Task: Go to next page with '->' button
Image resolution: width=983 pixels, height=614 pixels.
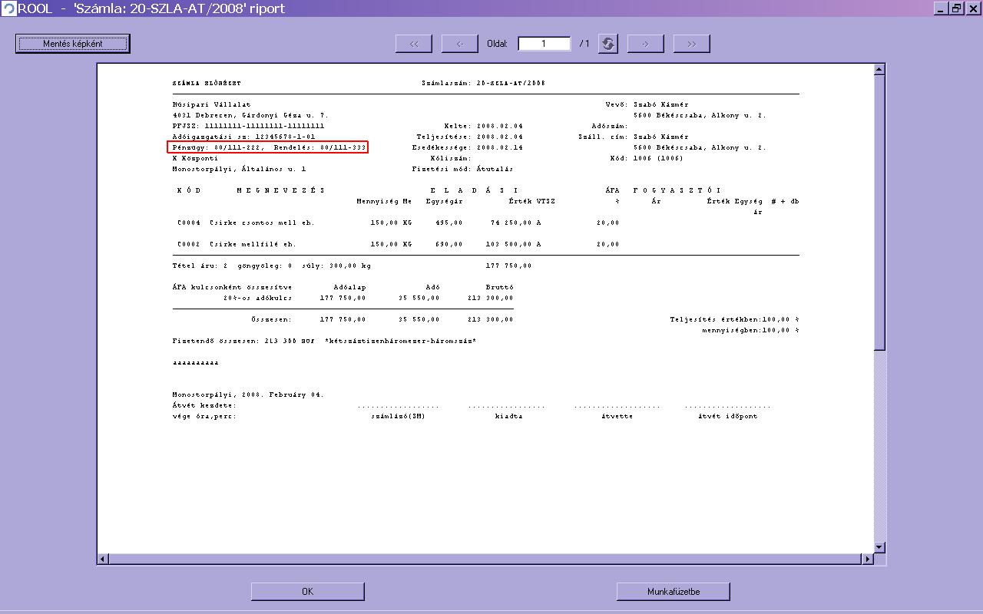Action: pyautogui.click(x=645, y=44)
